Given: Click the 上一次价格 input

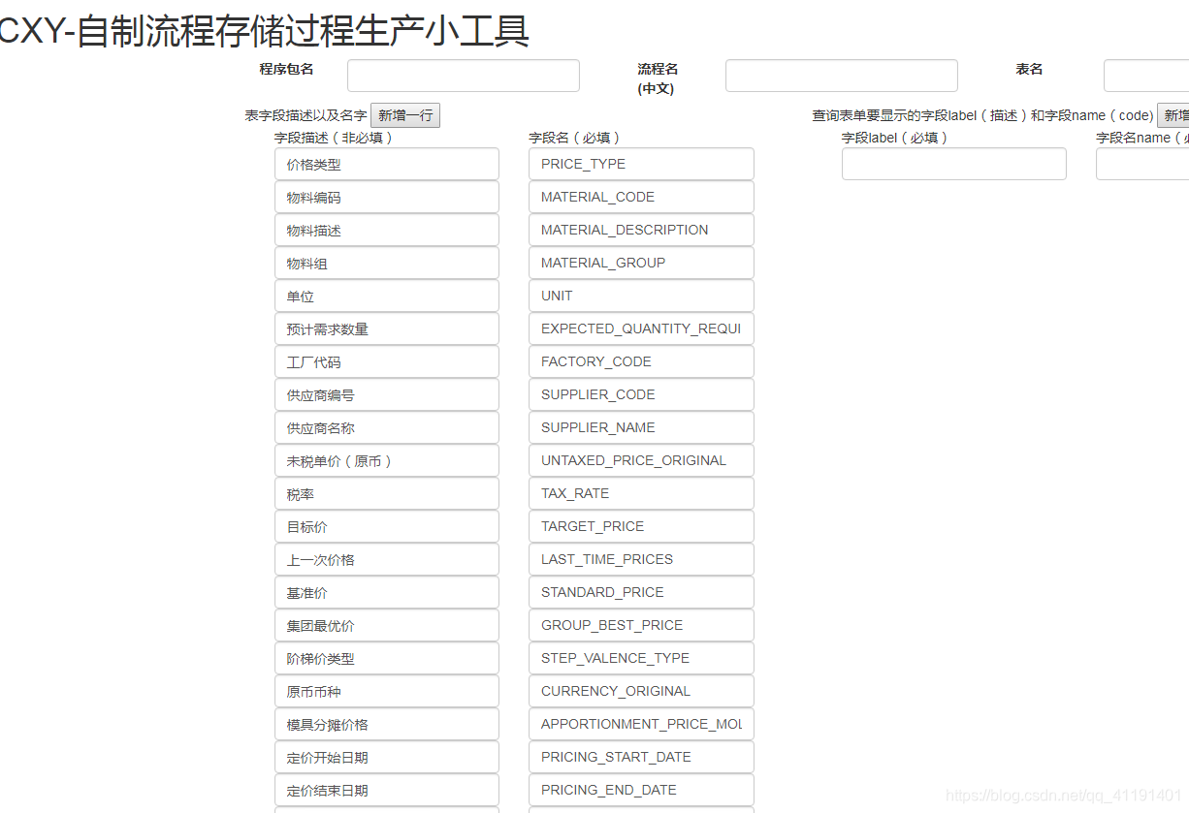Looking at the screenshot, I should click(x=387, y=559).
